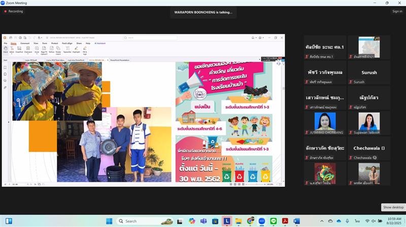The height and width of the screenshot is (227, 406).
Task: Activate the Highlight tool
Action: (76, 49)
